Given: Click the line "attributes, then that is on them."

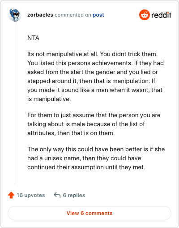Looking at the screenshot, I should (x=71, y=133).
